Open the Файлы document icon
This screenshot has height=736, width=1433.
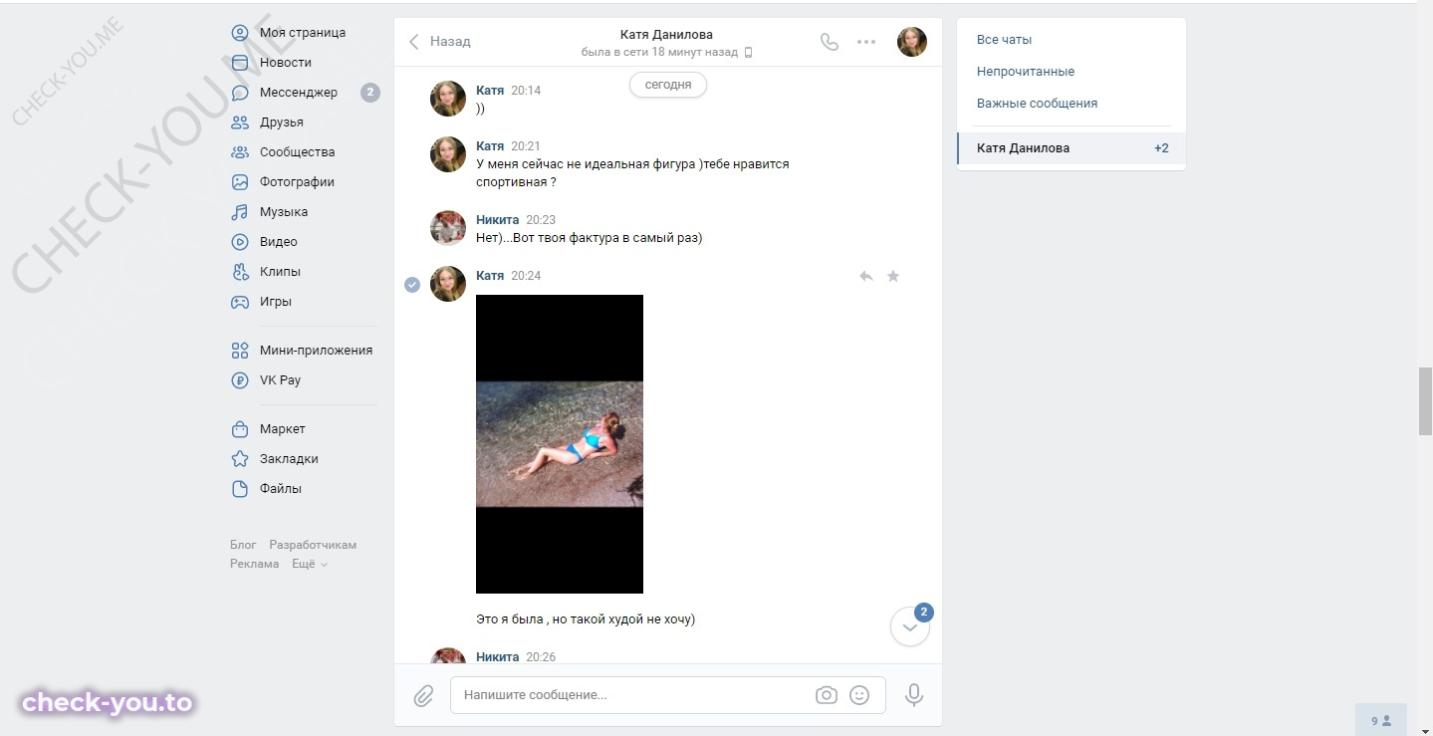click(x=240, y=489)
